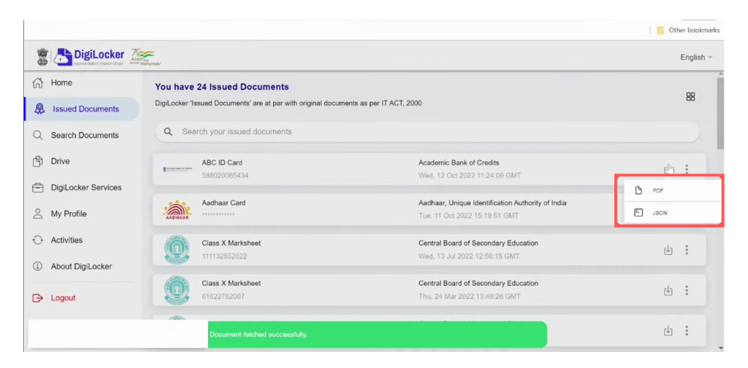Click the Academic Bank of Credits logo thumbnail

(x=177, y=169)
